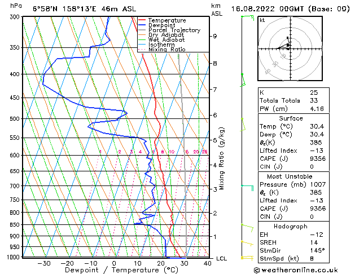Image resolution: width=355 pixels, height=274 pixels.
Task: Open the weatheronline.co.uk copyright link
Action: (x=296, y=270)
